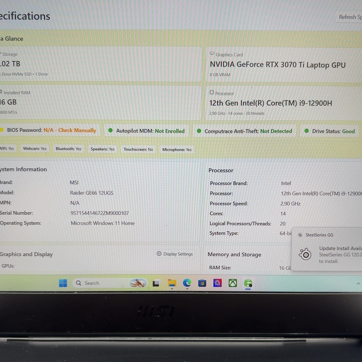Click the 16 GB installed RAM value

(x=8, y=102)
